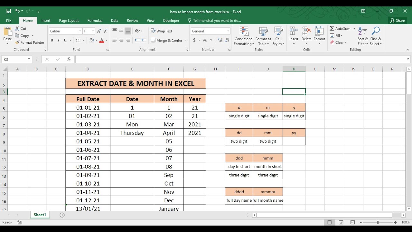Open Conditional Formatting icon in Styles
Viewport: 412px width, 232px height.
(245, 32)
